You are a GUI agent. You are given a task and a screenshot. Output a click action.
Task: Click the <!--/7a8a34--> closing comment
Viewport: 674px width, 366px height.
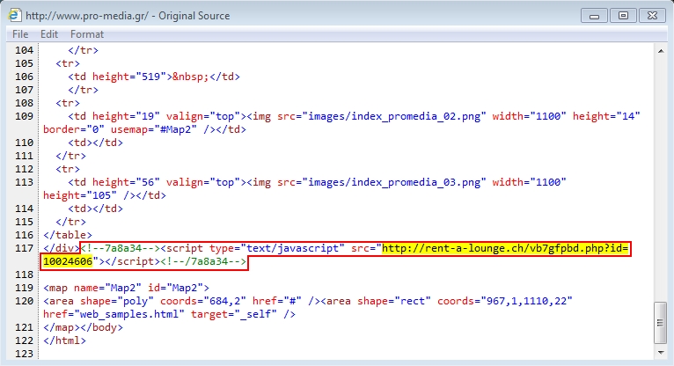coord(203,261)
